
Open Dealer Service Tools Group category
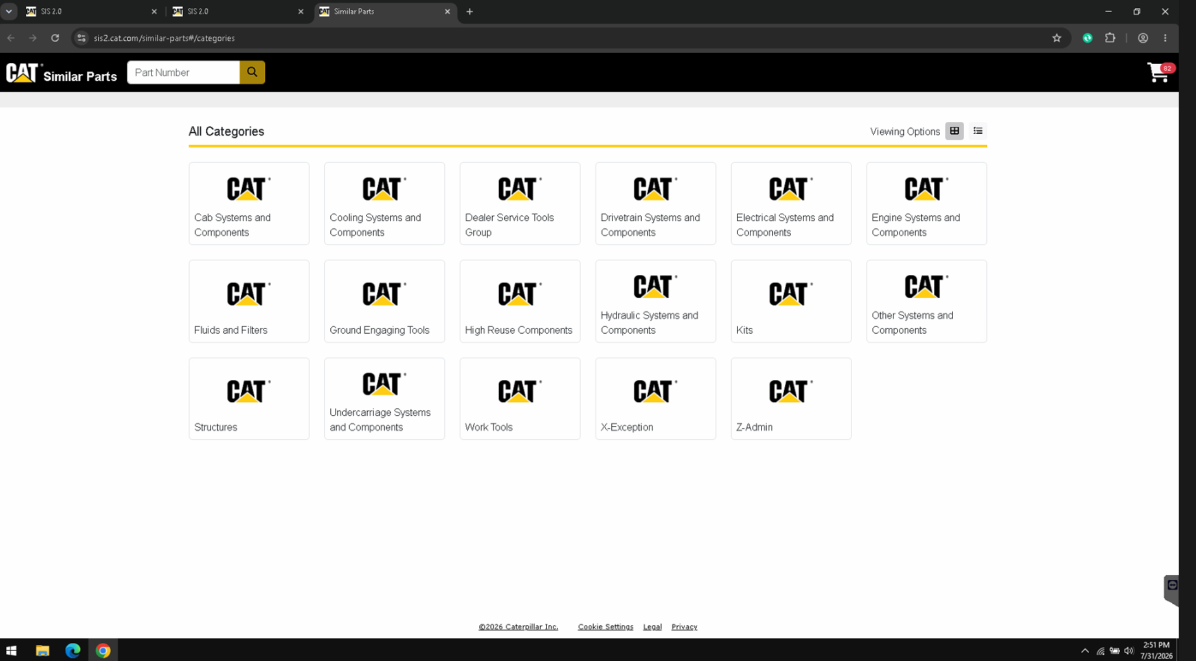519,203
